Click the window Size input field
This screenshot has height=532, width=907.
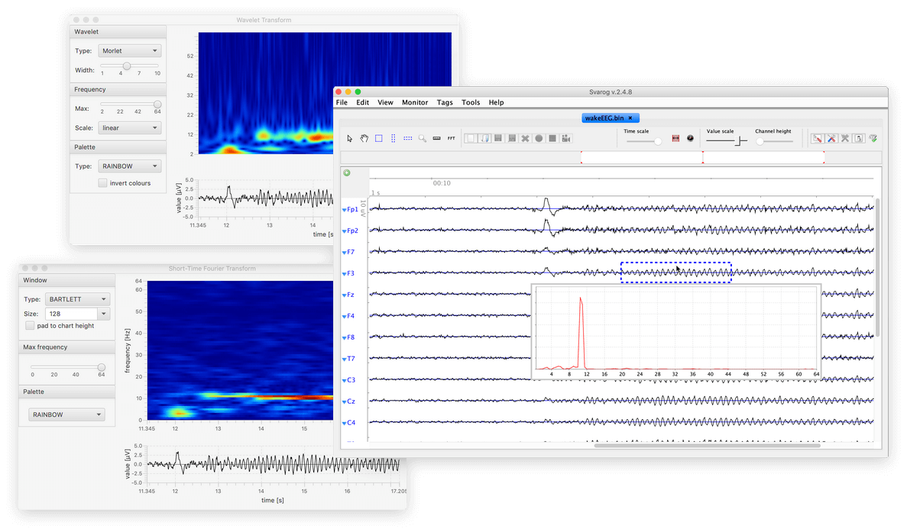tap(70, 314)
